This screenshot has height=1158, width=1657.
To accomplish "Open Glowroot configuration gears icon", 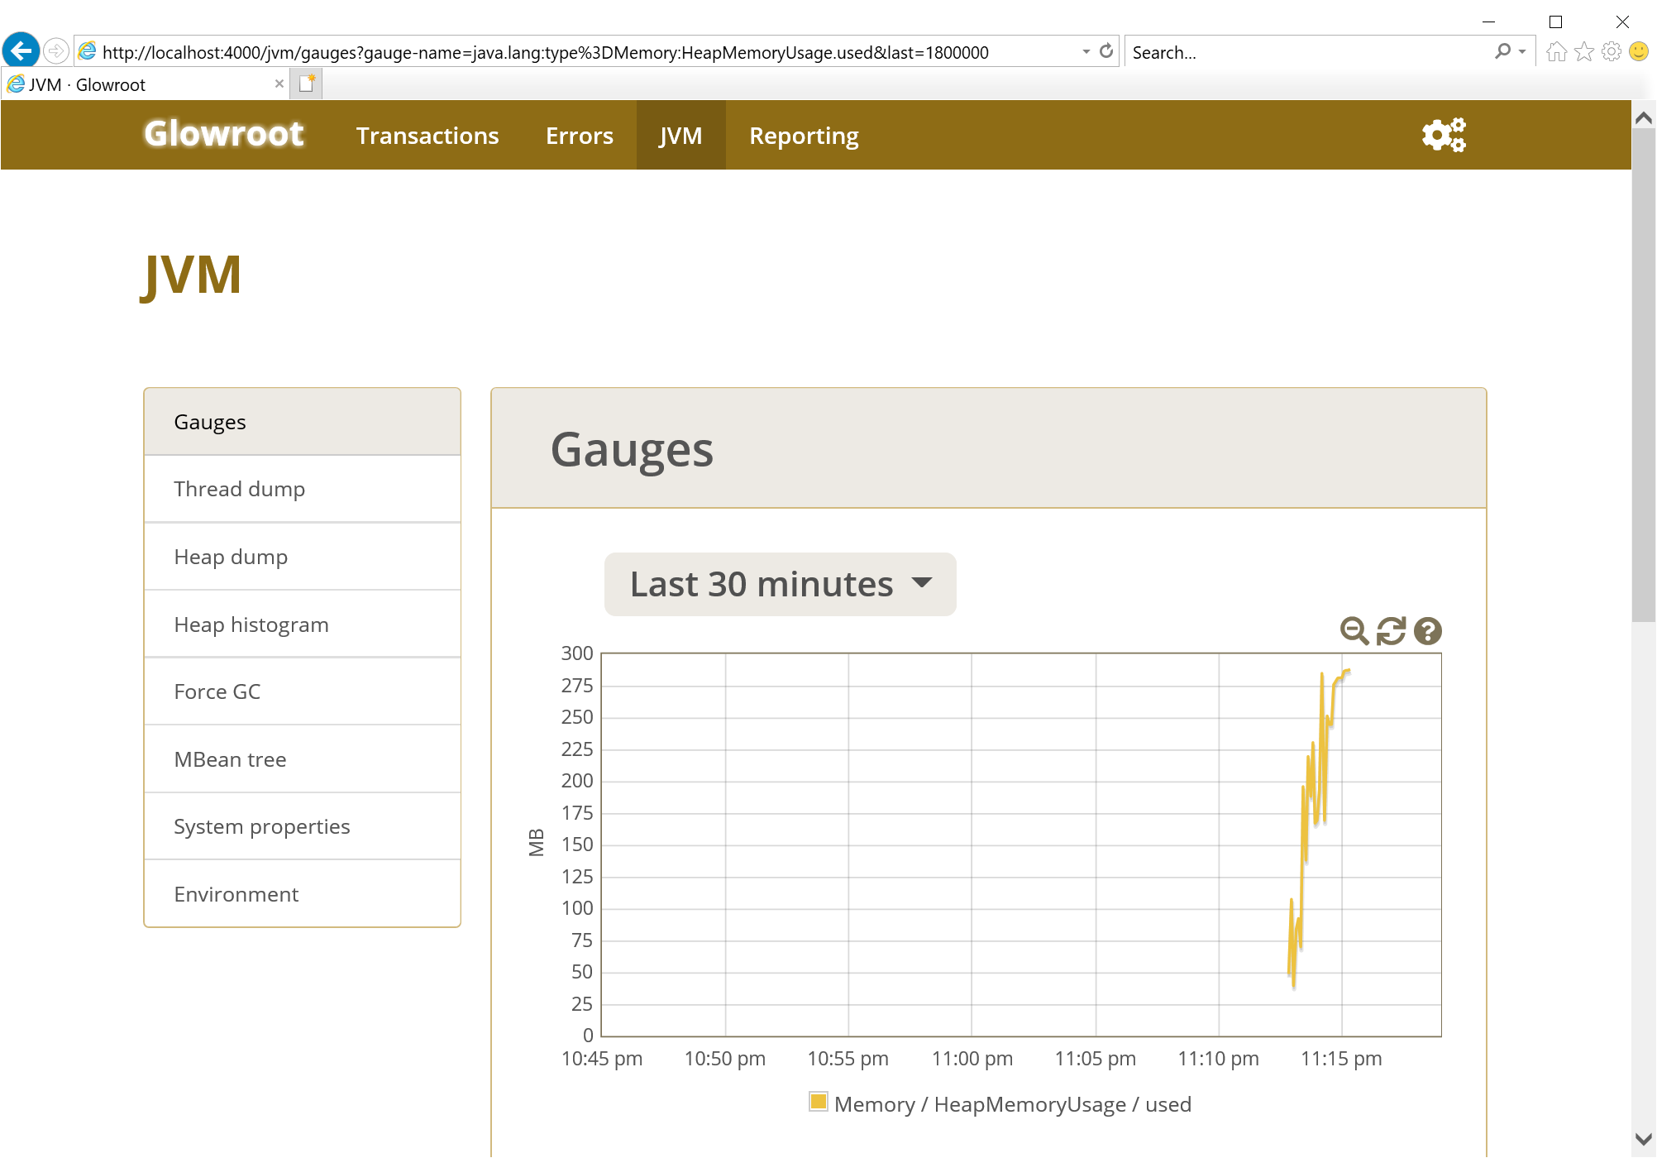I will (1444, 135).
